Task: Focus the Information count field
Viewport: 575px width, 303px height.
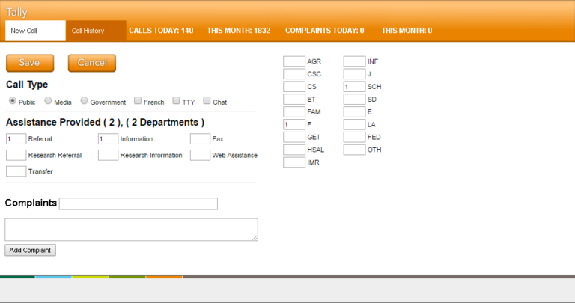Action: (108, 139)
